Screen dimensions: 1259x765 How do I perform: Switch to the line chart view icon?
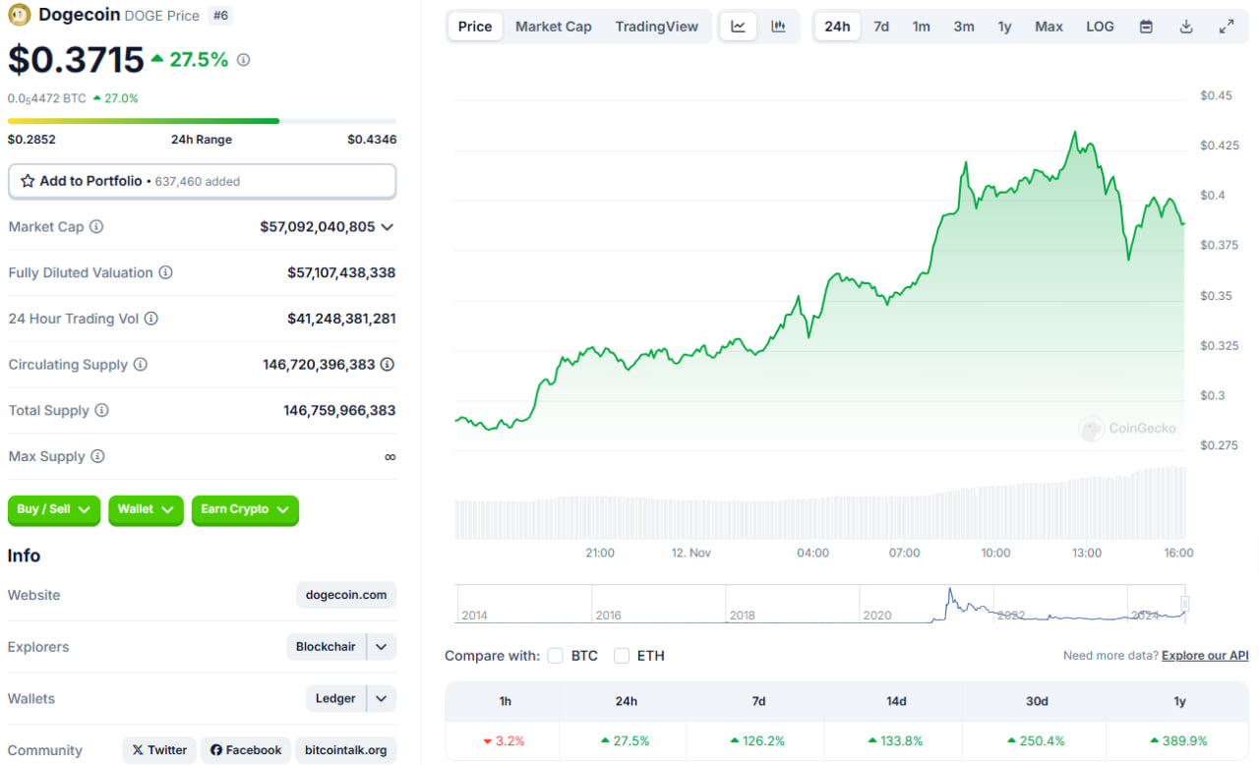tap(739, 27)
